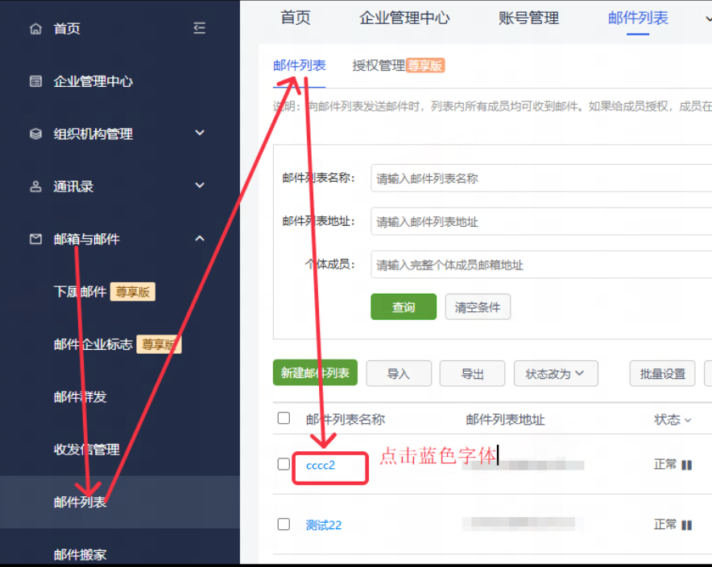The image size is (712, 567).
Task: Switch to the 授权管理 tab
Action: 379,65
